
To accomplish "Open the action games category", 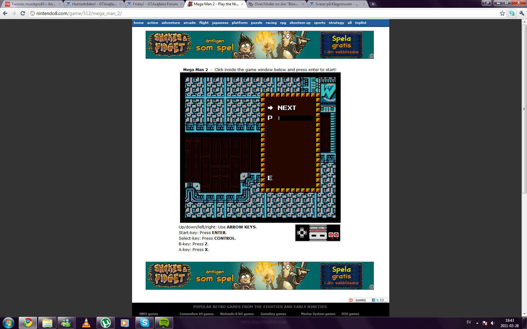I will click(x=152, y=23).
